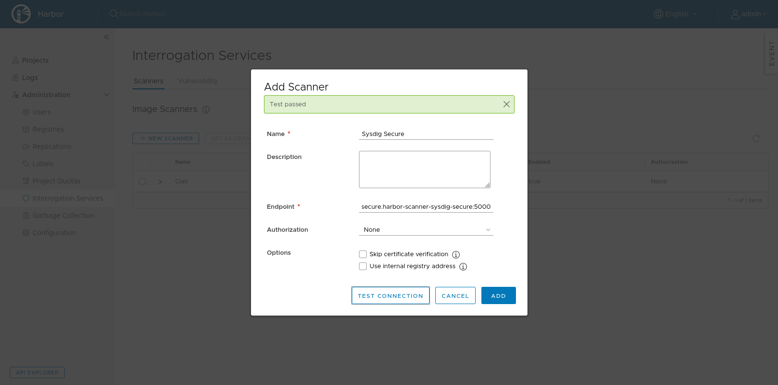The width and height of the screenshot is (778, 385).
Task: Click info icon for Skip certificate verification
Action: coord(456,255)
